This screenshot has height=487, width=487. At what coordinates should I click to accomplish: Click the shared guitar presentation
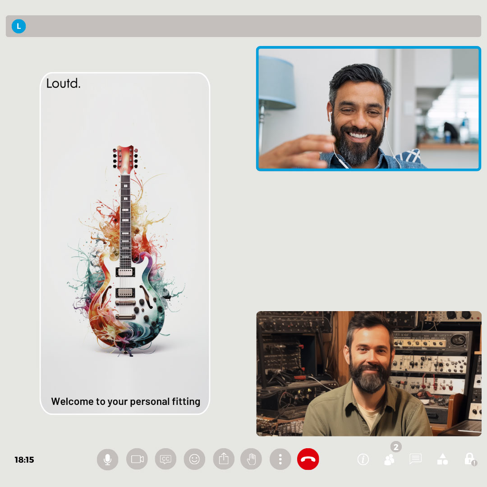click(125, 243)
